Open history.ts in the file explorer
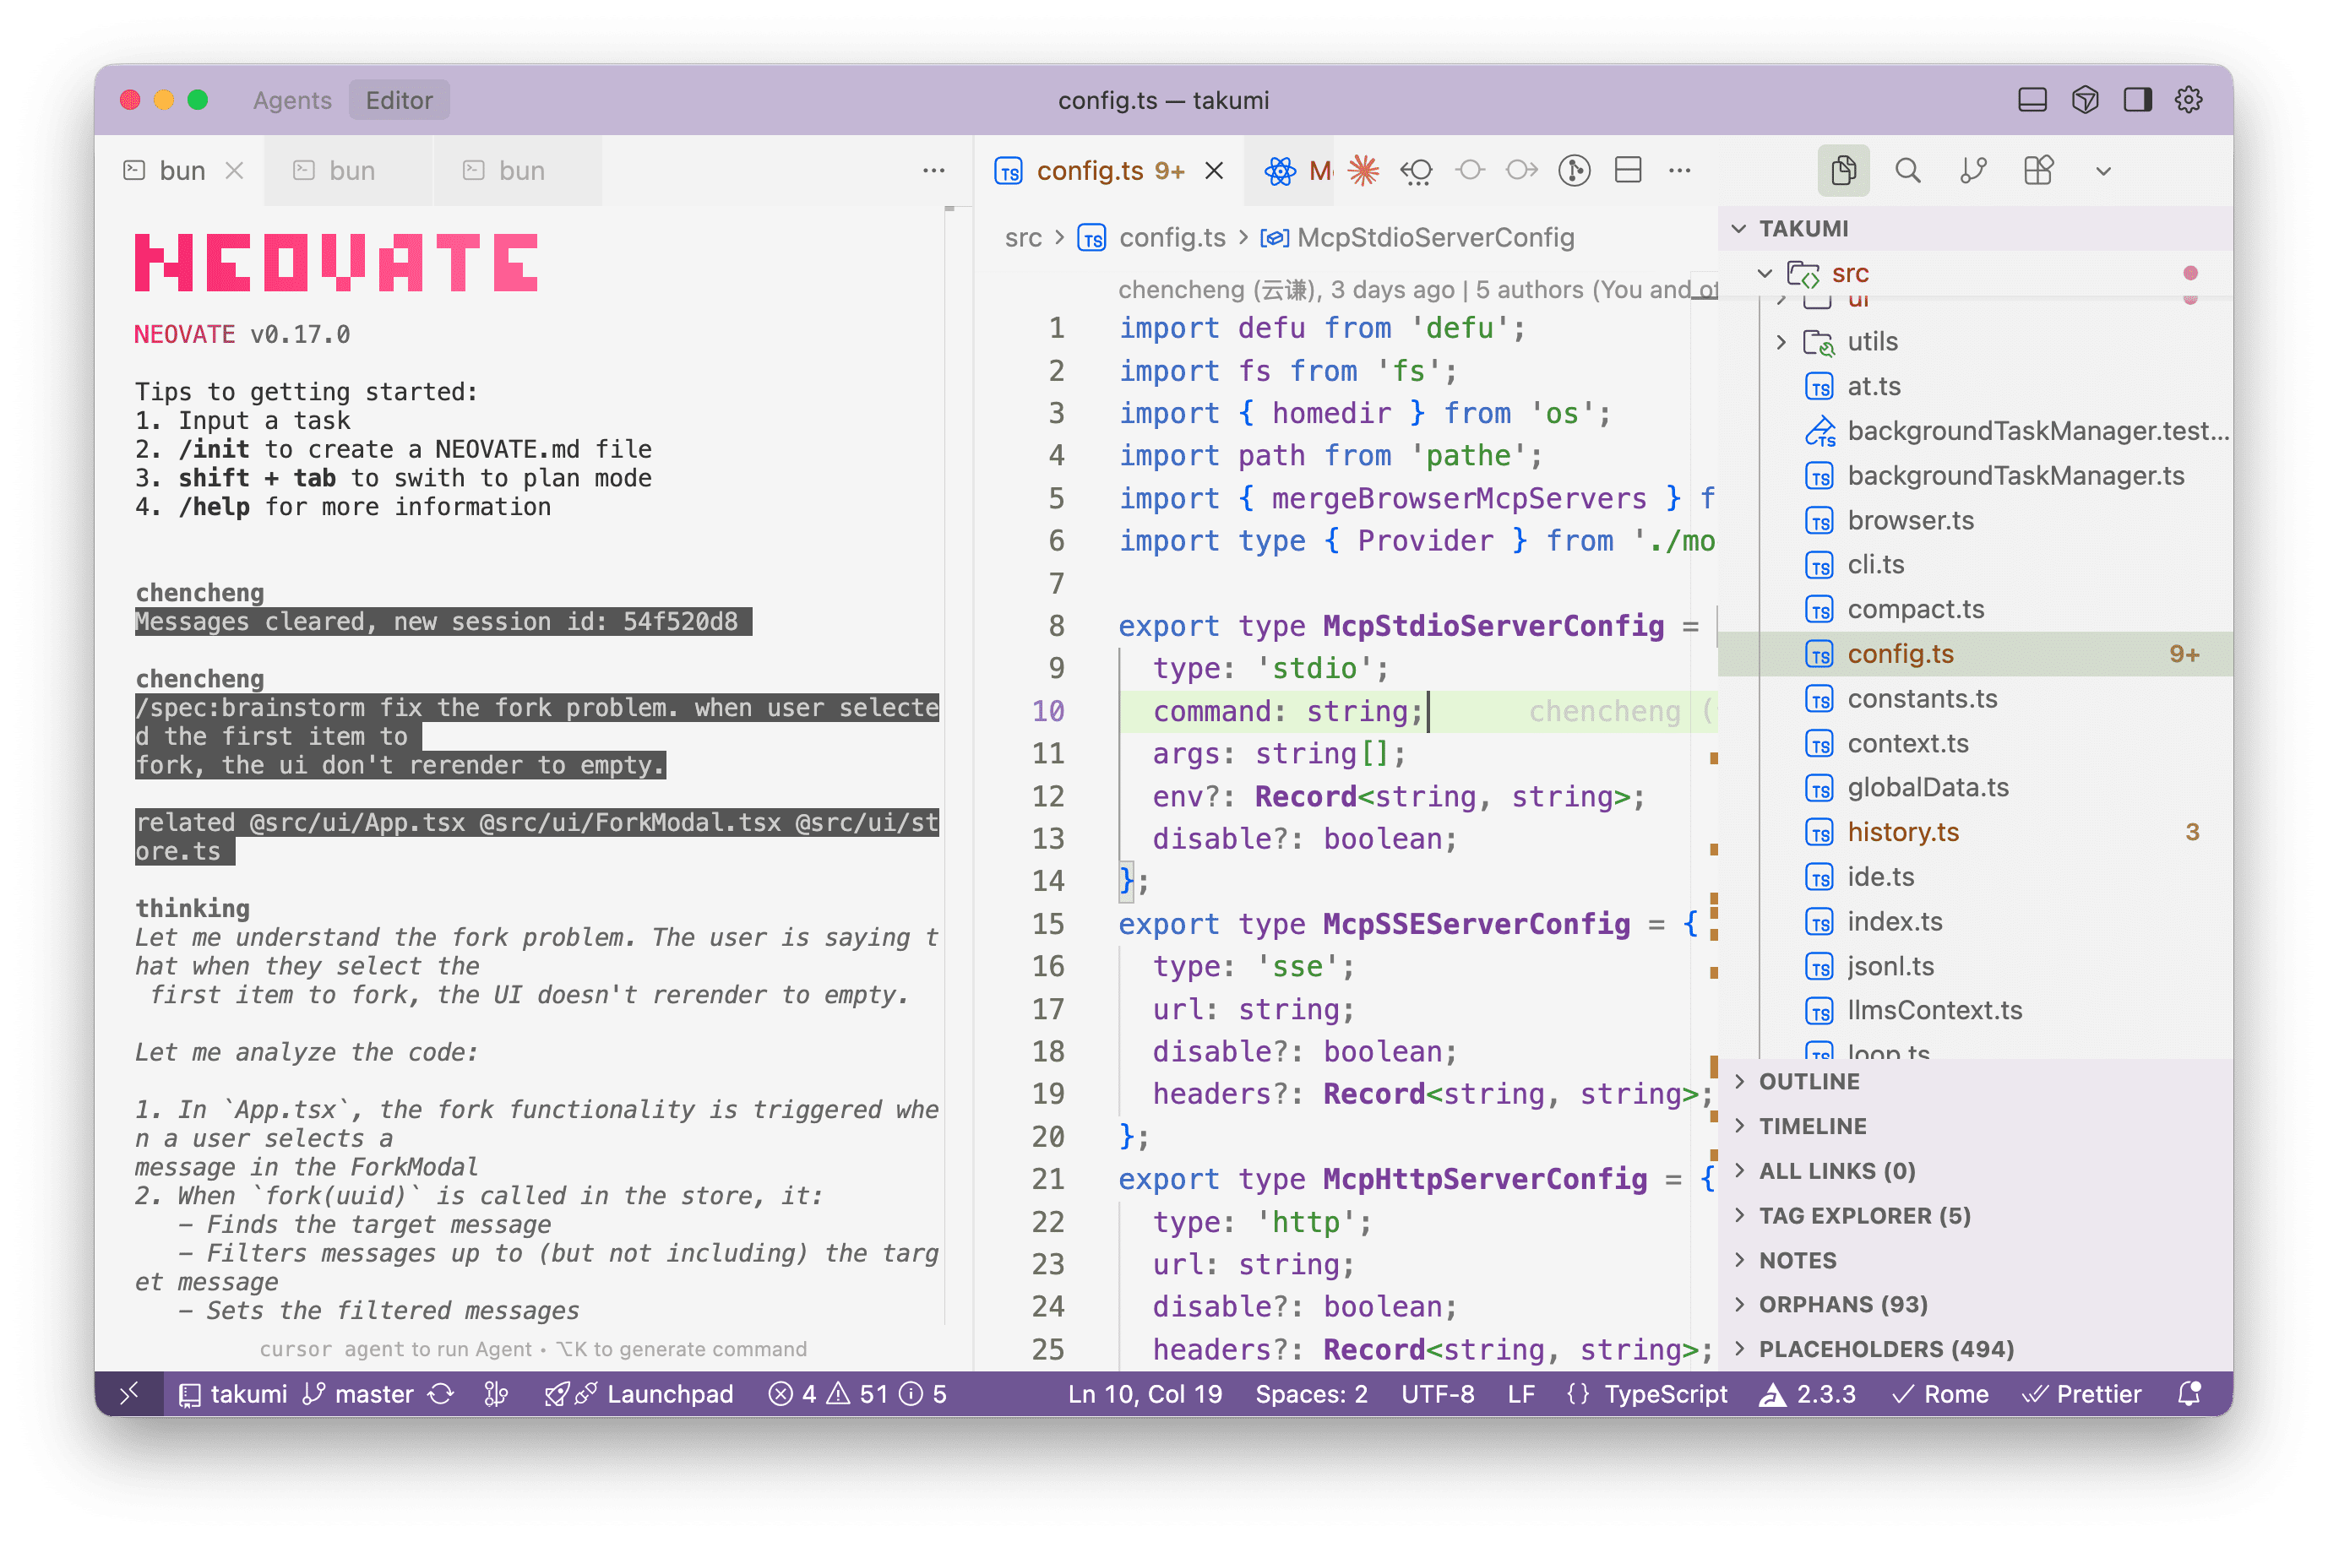 pyautogui.click(x=1902, y=832)
